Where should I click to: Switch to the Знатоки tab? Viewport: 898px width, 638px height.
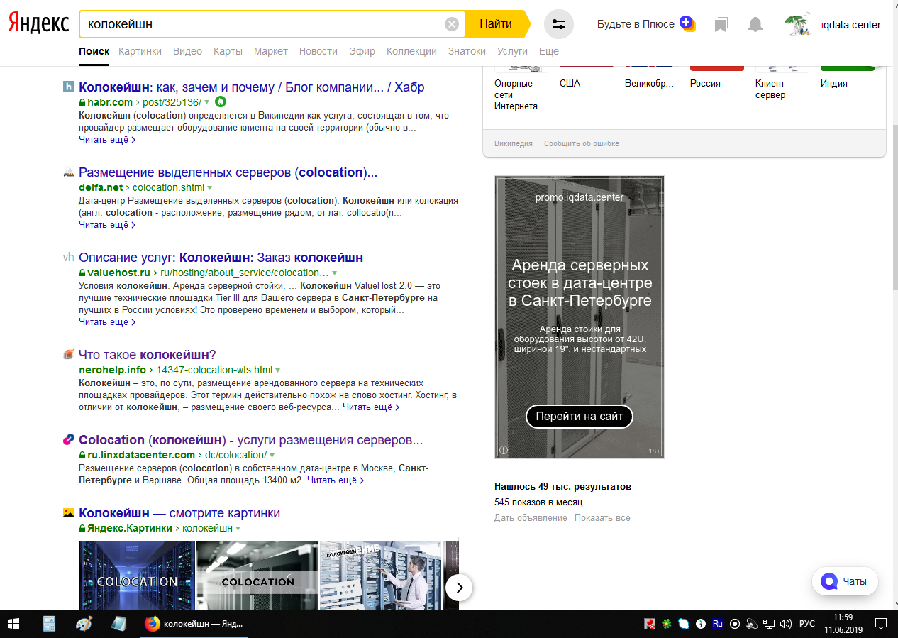[x=467, y=51]
